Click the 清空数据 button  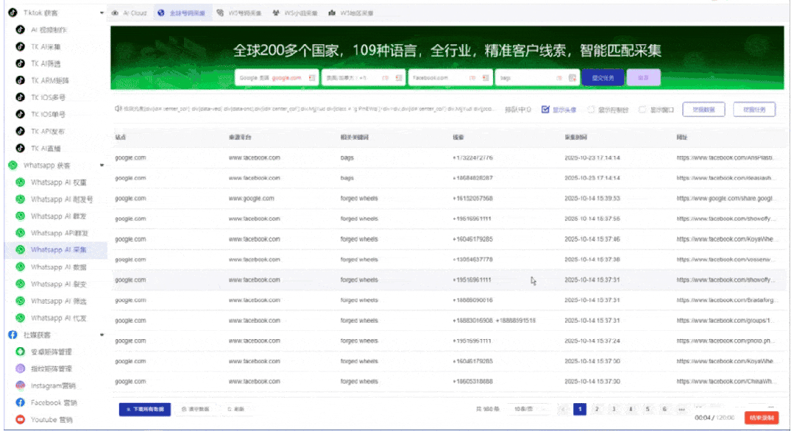(196, 409)
